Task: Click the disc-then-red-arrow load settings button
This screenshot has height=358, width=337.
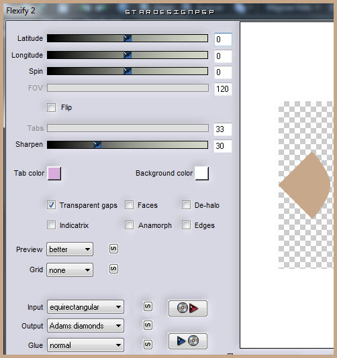Action: (x=188, y=308)
